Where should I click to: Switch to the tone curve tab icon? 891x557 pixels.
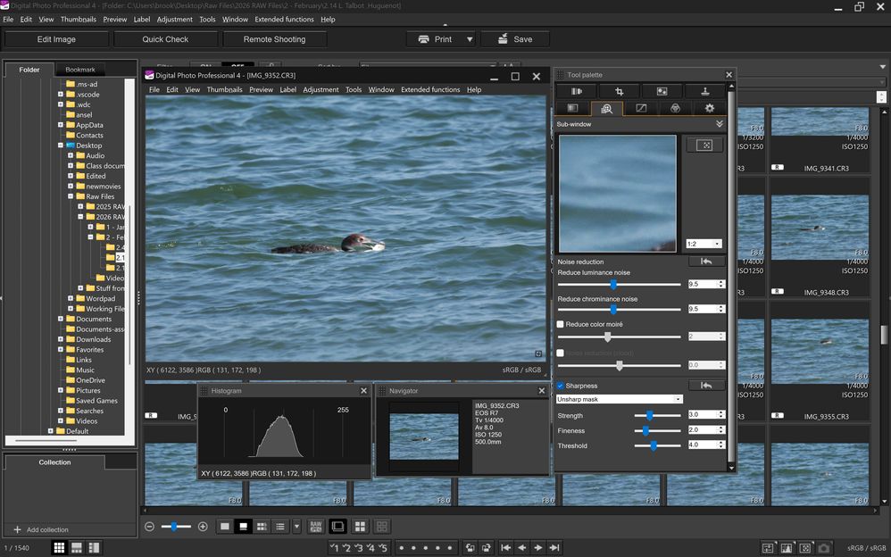(641, 108)
